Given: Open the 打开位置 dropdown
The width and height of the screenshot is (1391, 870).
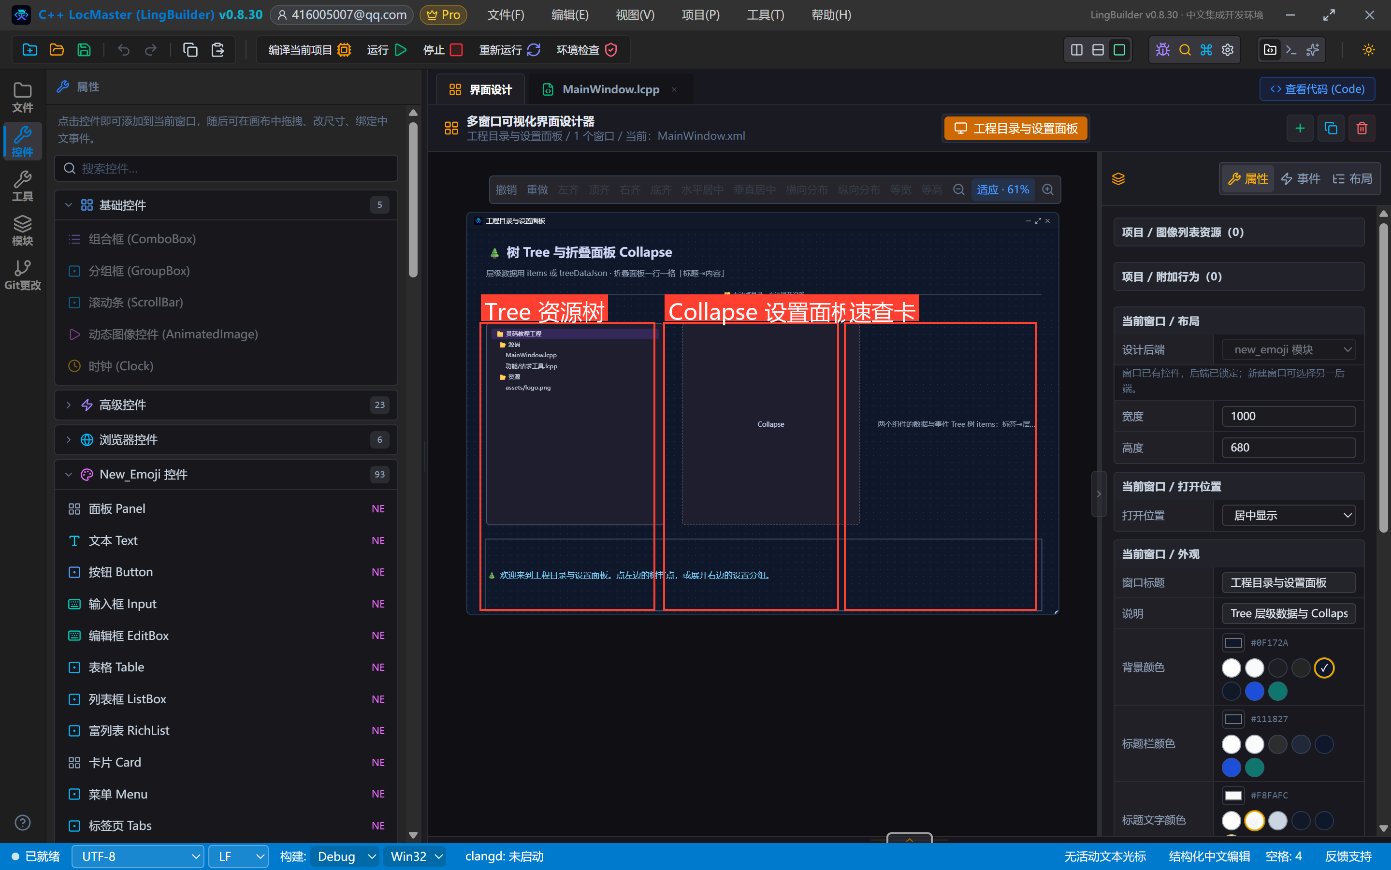Looking at the screenshot, I should [x=1289, y=516].
